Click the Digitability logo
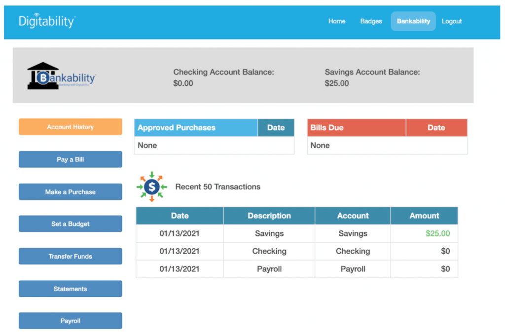This screenshot has width=505, height=334. [47, 22]
